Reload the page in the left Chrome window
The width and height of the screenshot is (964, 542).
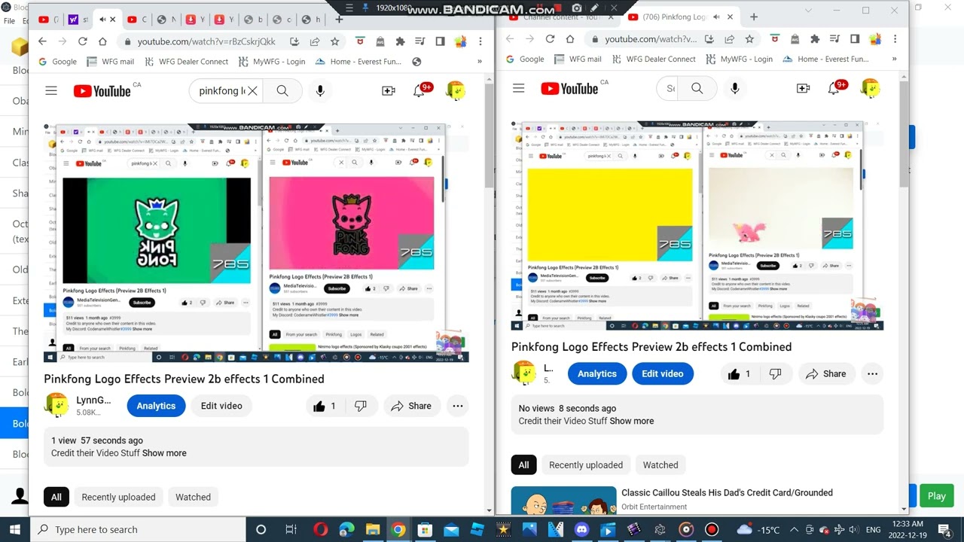pyautogui.click(x=82, y=41)
